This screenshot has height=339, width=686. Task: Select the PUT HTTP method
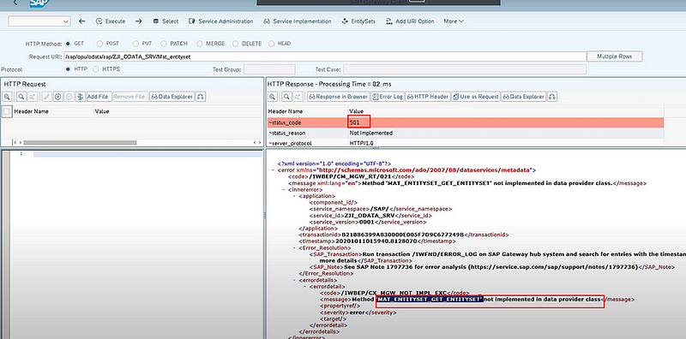pos(135,44)
